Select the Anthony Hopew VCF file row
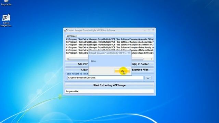 109,42
